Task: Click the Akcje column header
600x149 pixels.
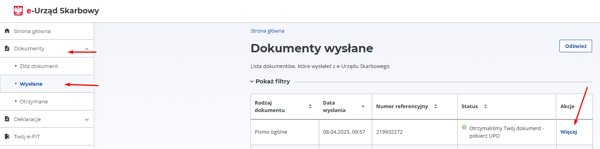Action: 567,106
